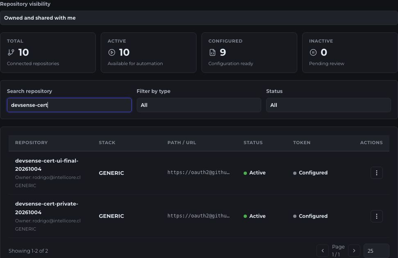Click the Active label in devsense-cert-ui-final row

click(258, 173)
